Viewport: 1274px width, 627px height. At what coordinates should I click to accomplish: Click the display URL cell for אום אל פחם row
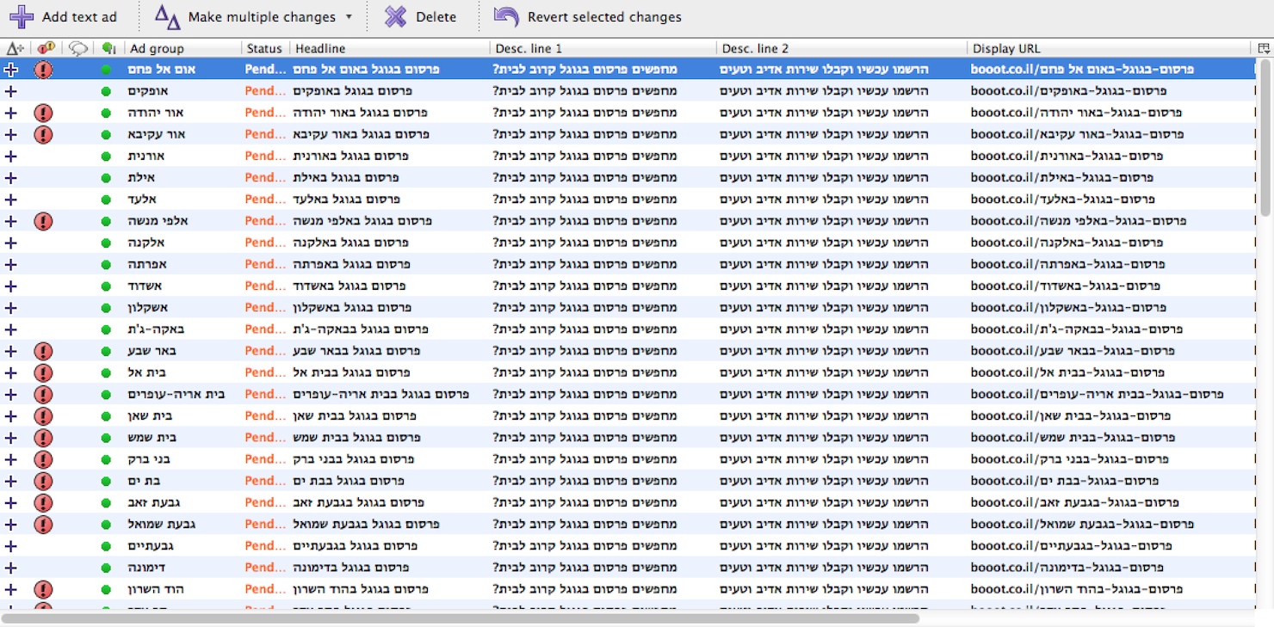[x=1082, y=70]
